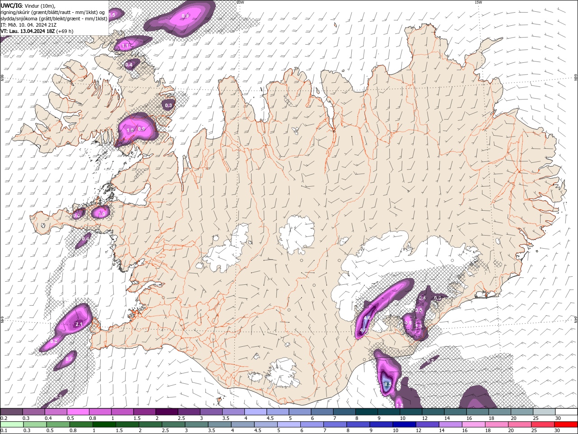Image resolution: width=578 pixels, height=434 pixels.
Task: Select the pale grey 25–30 swatch in the top legend row
Action: pos(544,411)
